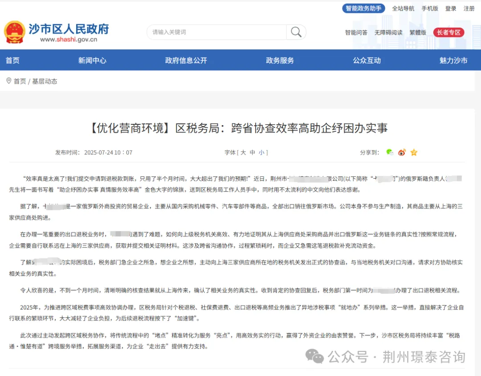Select the 新闻中心 menu item

[x=92, y=60]
